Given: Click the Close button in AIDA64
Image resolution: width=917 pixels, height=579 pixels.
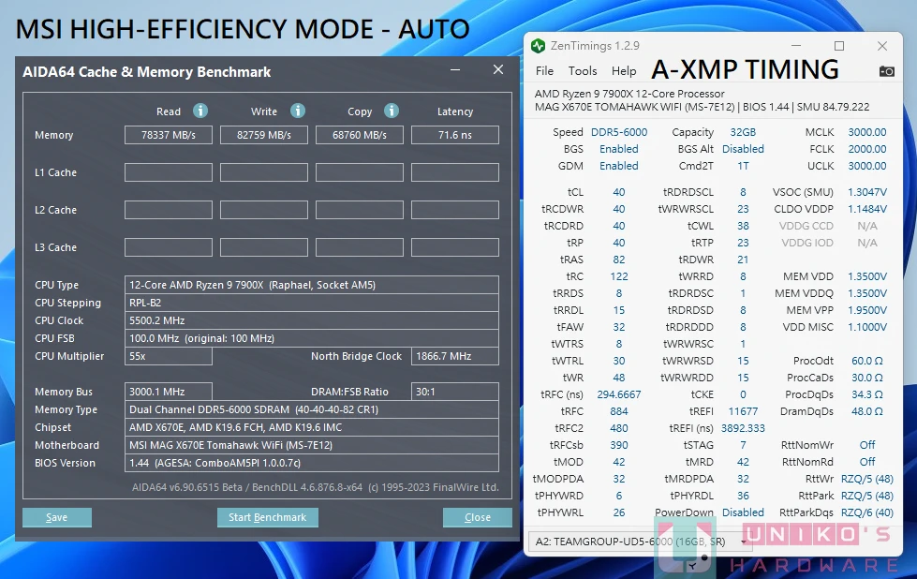Looking at the screenshot, I should pos(477,517).
